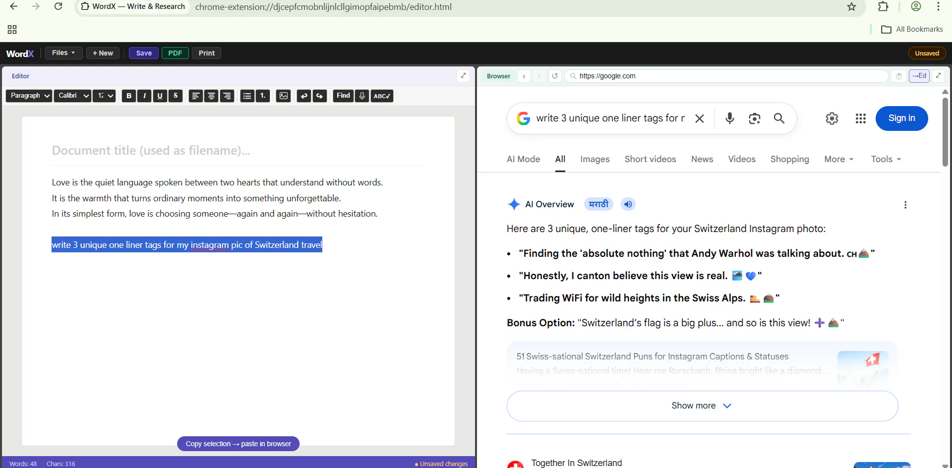Open Google quick settings gear
Viewport: 952px width, 468px height.
pyautogui.click(x=832, y=118)
